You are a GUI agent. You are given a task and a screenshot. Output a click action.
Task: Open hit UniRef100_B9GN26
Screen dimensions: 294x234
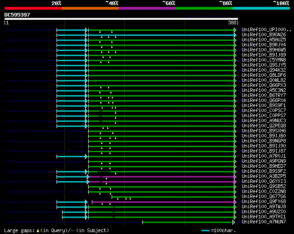pyautogui.click(x=264, y=35)
